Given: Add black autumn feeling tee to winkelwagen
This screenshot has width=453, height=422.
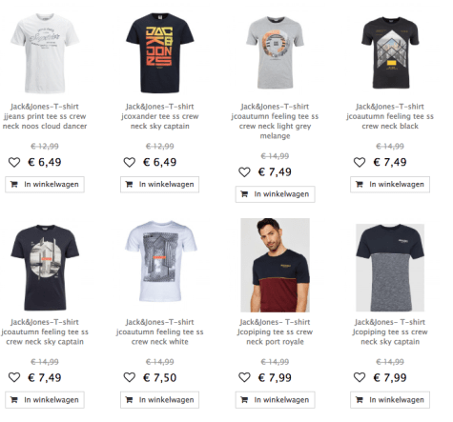Looking at the screenshot, I should coord(390,185).
